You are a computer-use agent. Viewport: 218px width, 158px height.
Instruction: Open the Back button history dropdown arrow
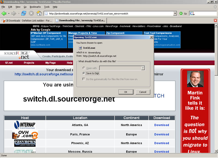click(x=9, y=13)
